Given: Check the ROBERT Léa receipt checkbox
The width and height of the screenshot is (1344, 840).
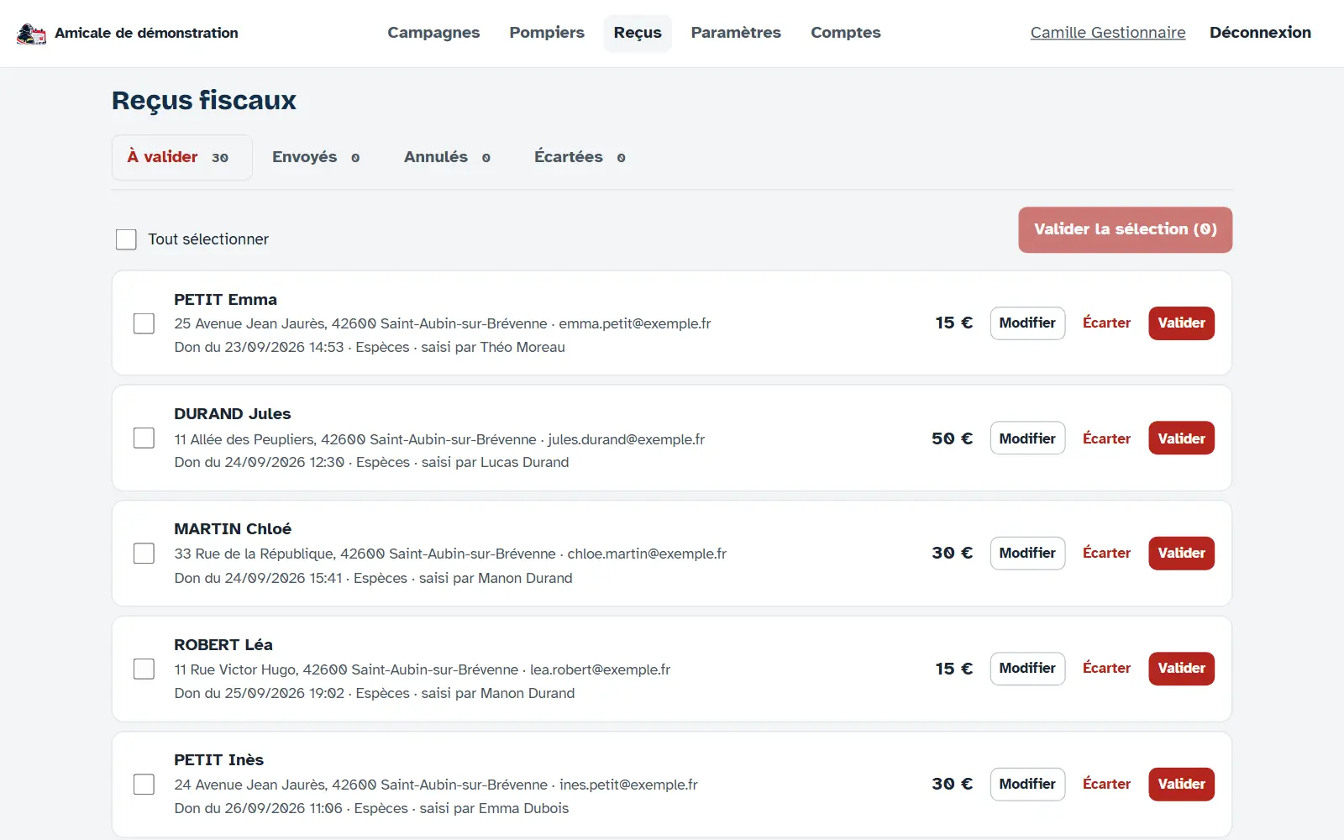Looking at the screenshot, I should [144, 669].
